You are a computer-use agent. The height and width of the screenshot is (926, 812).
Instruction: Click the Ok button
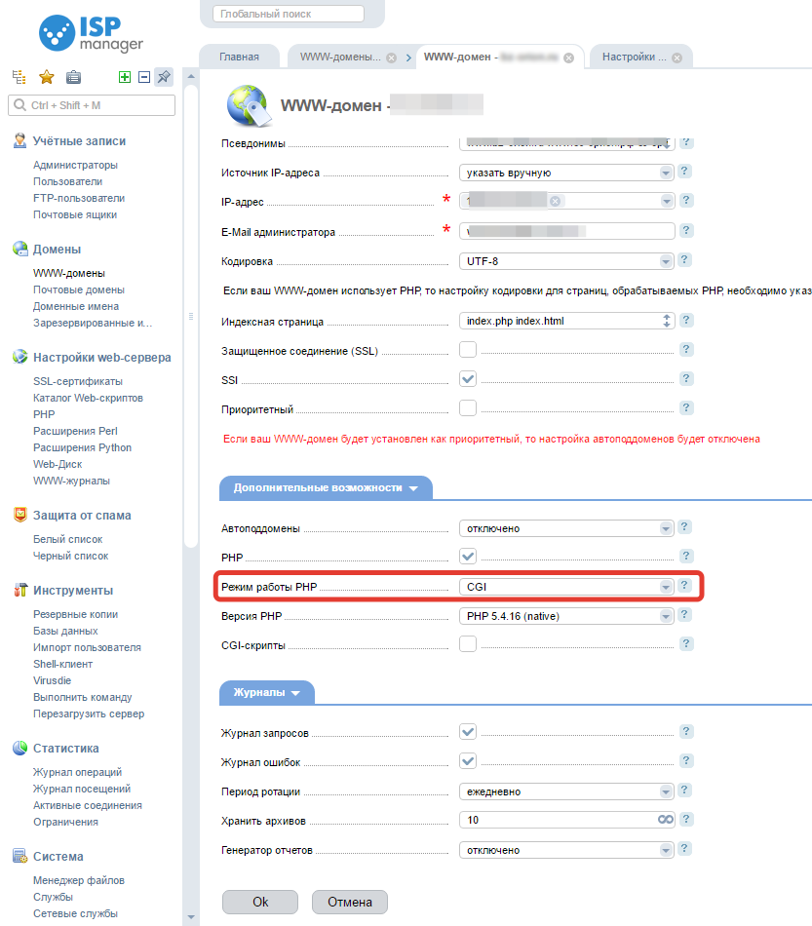260,902
